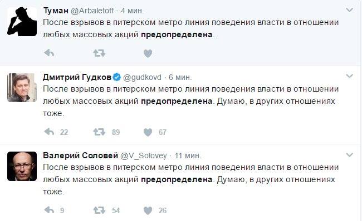Reply to Валерий Соловей's tweet

tap(49, 210)
